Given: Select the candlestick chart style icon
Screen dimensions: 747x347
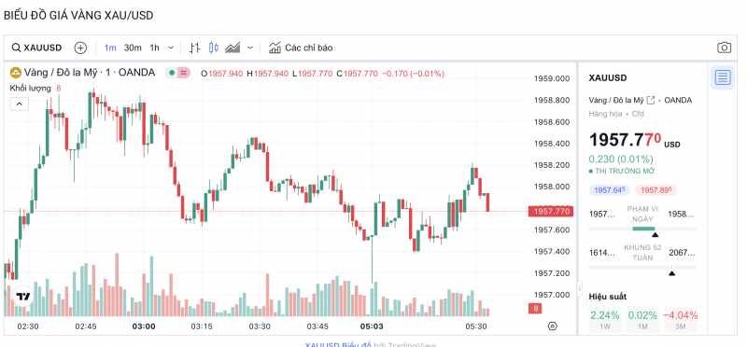Looking at the screenshot, I should 214,48.
